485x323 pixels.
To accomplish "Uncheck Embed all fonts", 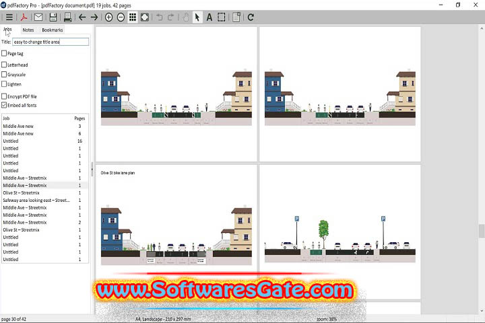I will (4, 105).
